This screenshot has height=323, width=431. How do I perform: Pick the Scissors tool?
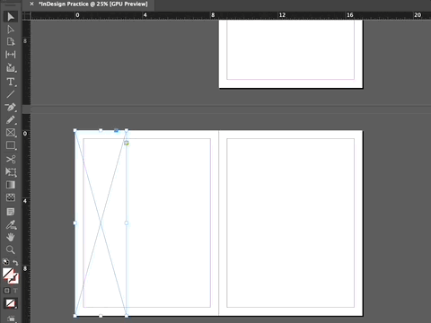click(x=11, y=159)
